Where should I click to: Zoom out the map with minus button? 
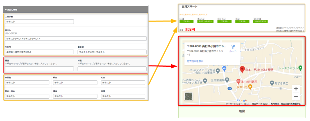pyautogui.click(x=296, y=96)
